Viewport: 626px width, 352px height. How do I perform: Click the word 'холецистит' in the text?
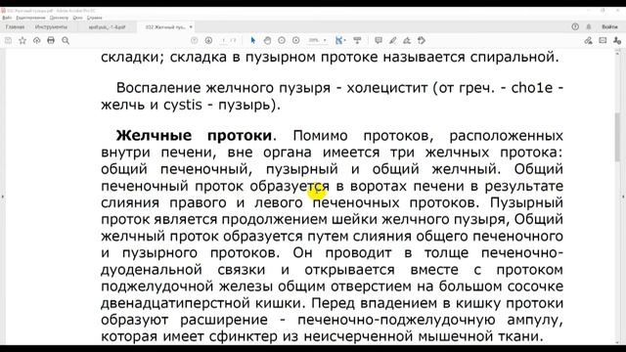point(387,88)
